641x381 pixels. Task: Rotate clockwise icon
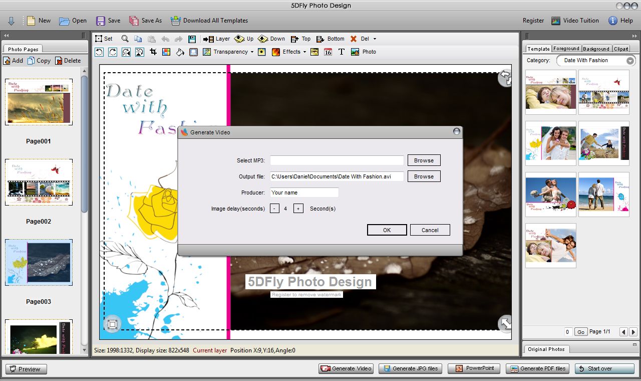click(113, 52)
